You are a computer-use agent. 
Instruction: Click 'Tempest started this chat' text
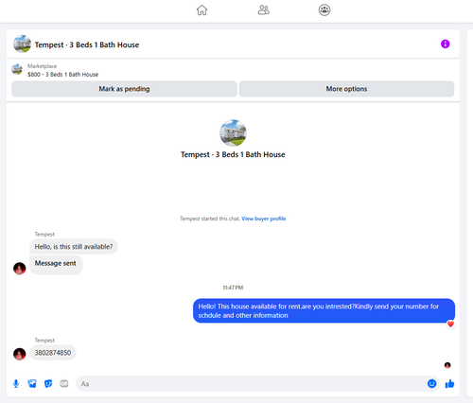tap(210, 219)
